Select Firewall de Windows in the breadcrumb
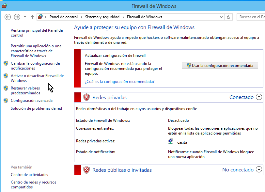Image resolution: width=265 pixels, height=192 pixels. [x=145, y=17]
